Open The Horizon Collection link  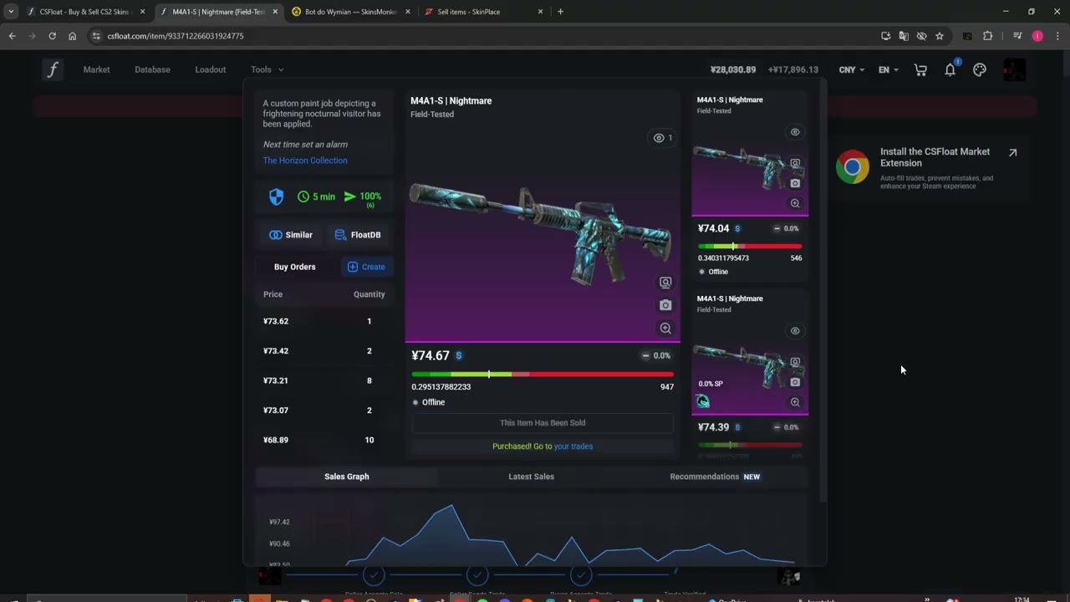(305, 161)
